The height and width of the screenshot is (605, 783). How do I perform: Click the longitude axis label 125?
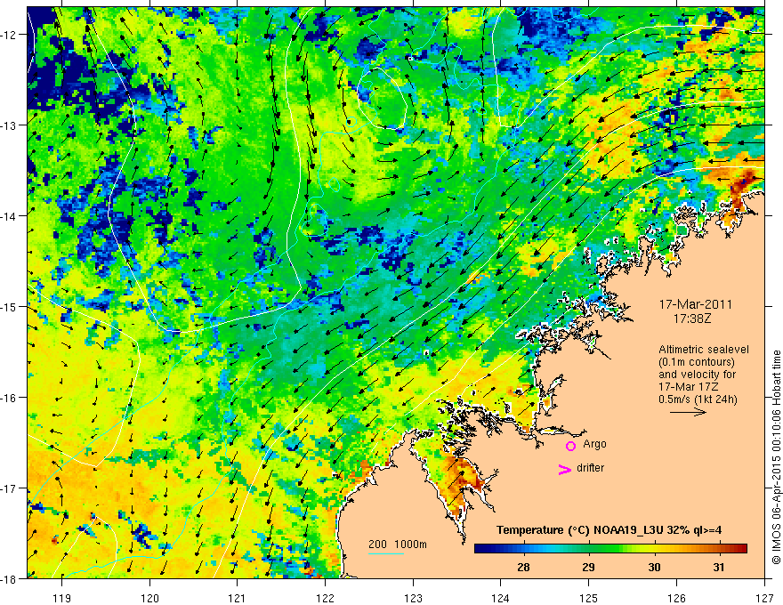(589, 598)
